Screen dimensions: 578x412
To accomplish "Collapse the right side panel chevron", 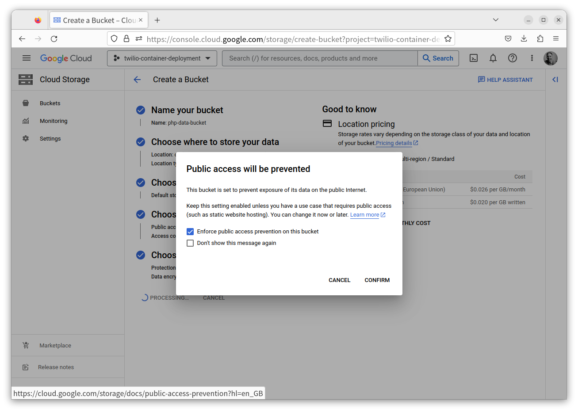I will [555, 80].
